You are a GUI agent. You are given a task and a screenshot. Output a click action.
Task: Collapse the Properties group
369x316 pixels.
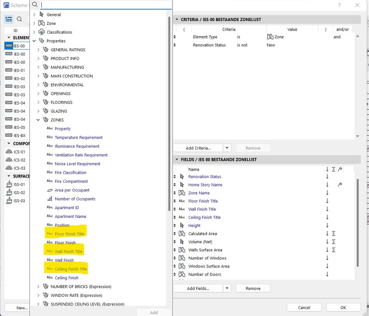(34, 41)
